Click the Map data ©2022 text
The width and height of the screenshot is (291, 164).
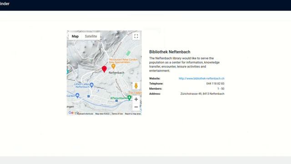[102, 114]
